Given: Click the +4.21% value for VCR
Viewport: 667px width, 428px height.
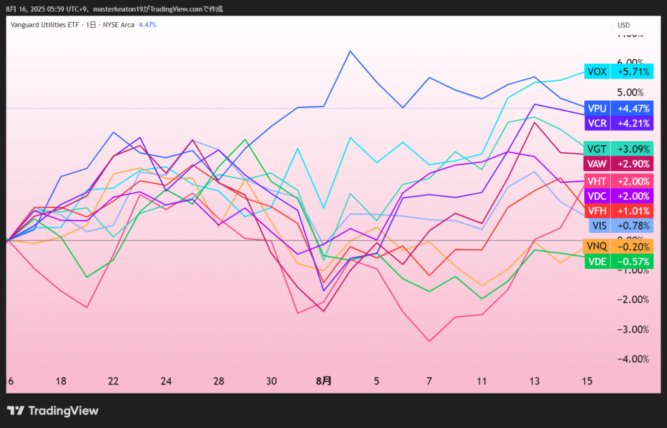Looking at the screenshot, I should [x=632, y=123].
